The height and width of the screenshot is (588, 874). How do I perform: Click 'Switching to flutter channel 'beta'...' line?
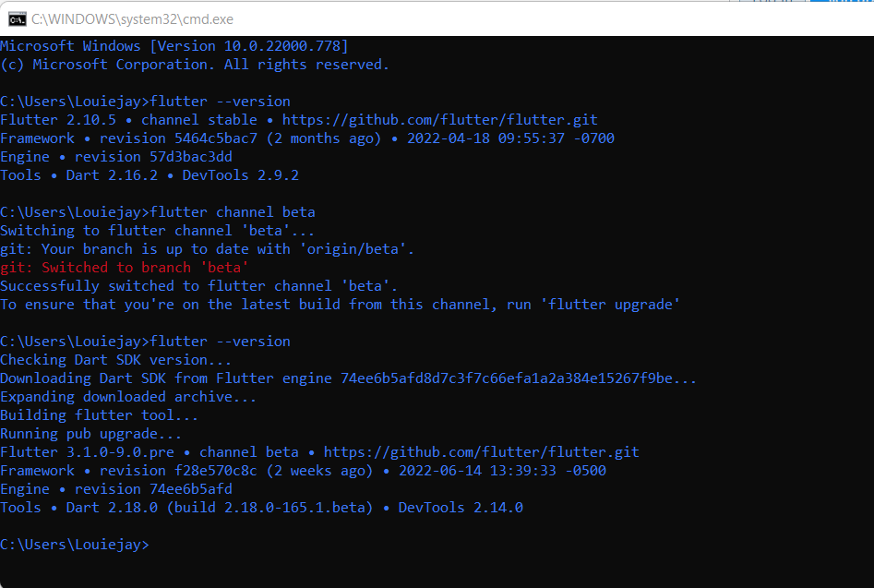click(157, 230)
